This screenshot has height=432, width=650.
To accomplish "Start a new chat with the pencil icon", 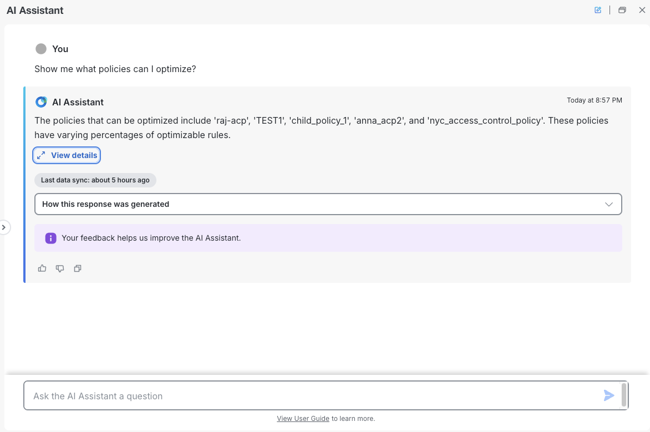I will [598, 10].
